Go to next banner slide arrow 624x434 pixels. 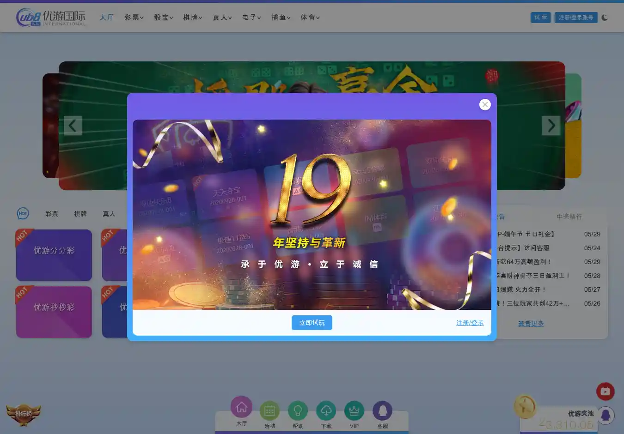(551, 126)
